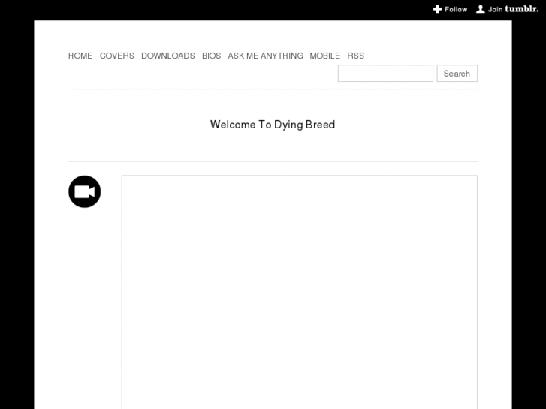Join tumblr via top bar link

pyautogui.click(x=508, y=9)
